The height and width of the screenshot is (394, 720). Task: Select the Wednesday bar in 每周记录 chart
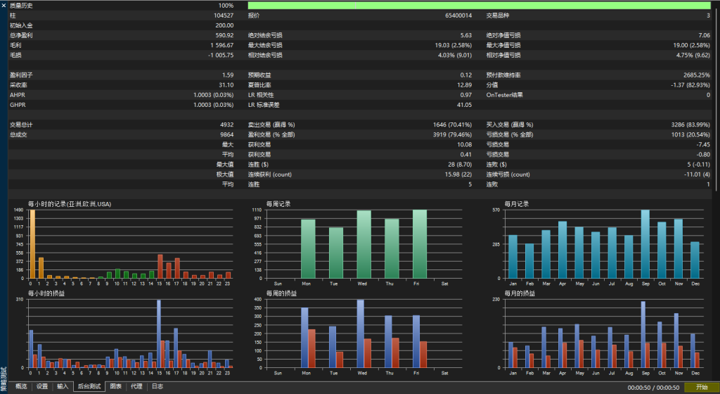click(x=364, y=243)
